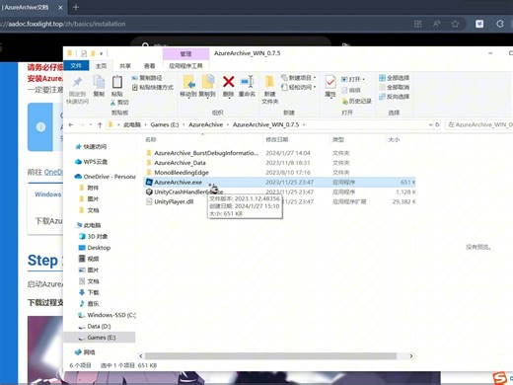
Task: Click the Up one level arrow
Action: click(100, 125)
